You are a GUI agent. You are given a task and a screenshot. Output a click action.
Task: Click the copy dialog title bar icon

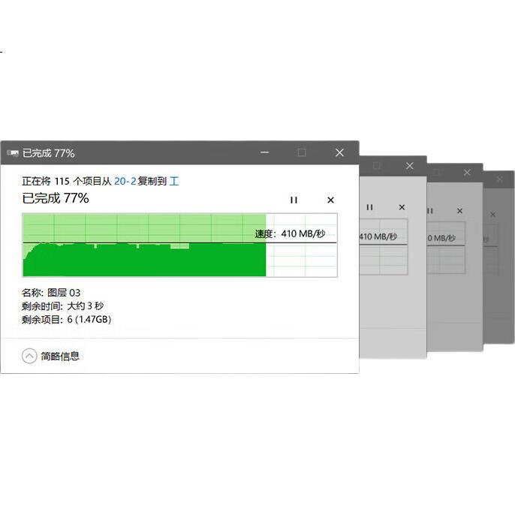pos(13,152)
